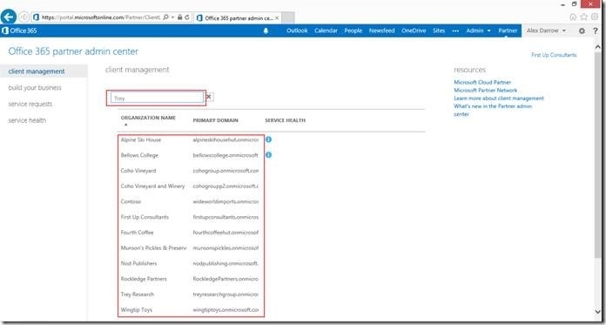Click the refresh icon in address bar
The width and height of the screenshot is (606, 325).
coord(187,17)
